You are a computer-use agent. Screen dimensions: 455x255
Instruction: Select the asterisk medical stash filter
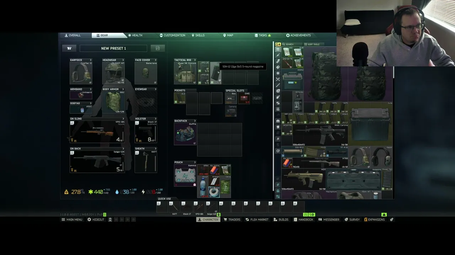click(278, 73)
